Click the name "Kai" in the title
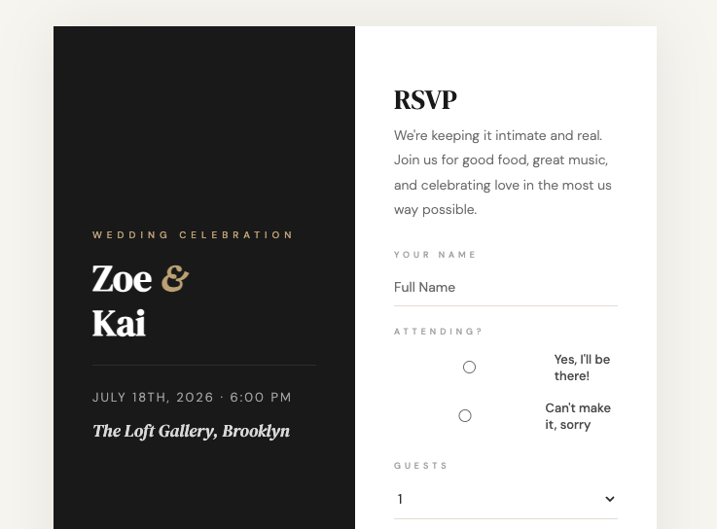Image resolution: width=717 pixels, height=529 pixels. tap(119, 324)
